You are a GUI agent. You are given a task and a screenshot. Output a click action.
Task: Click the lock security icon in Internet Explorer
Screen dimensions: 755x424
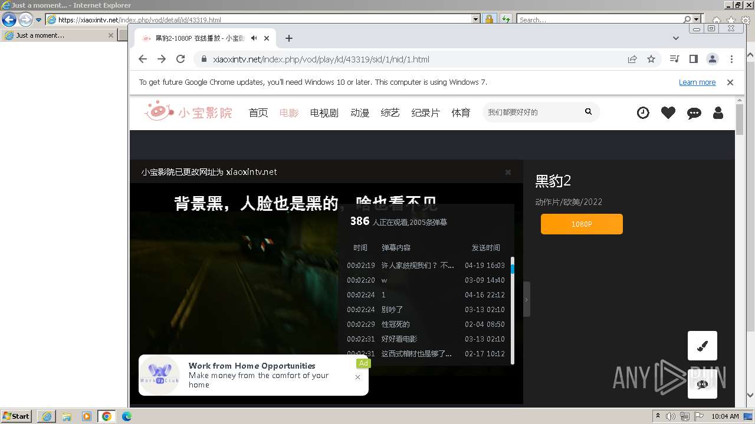pos(489,19)
